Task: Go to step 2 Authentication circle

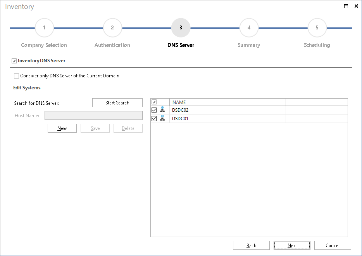Action: [112, 28]
